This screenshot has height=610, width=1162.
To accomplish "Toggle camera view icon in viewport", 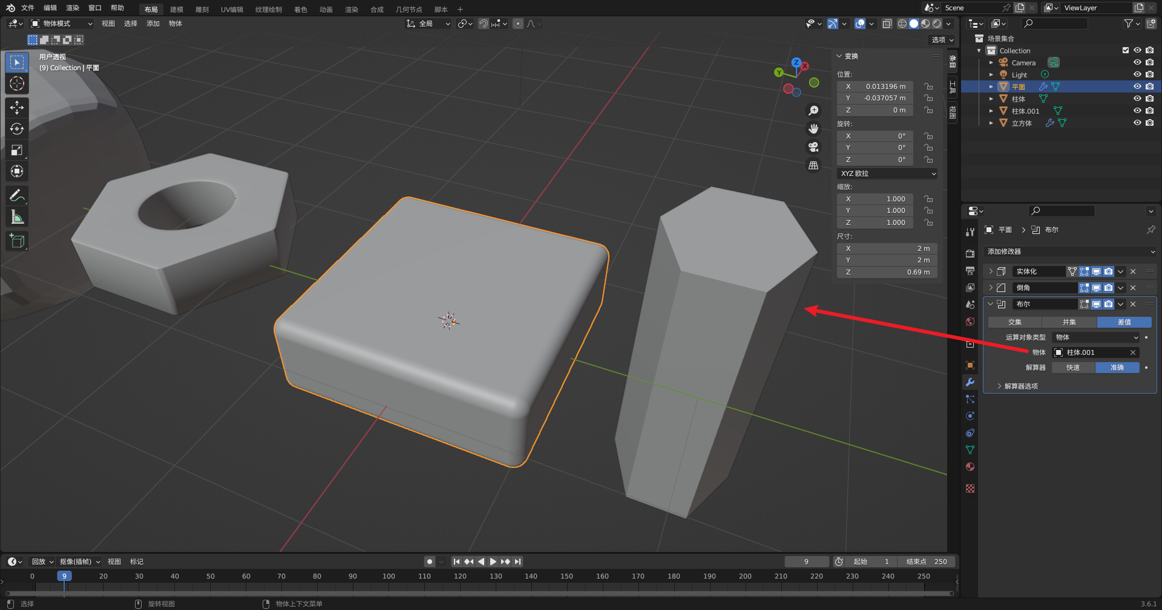I will pos(813,147).
